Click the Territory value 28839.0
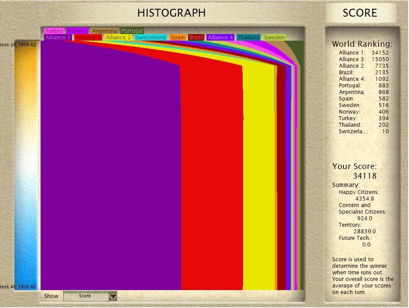Screen dimensions: 409x308 (x=364, y=231)
